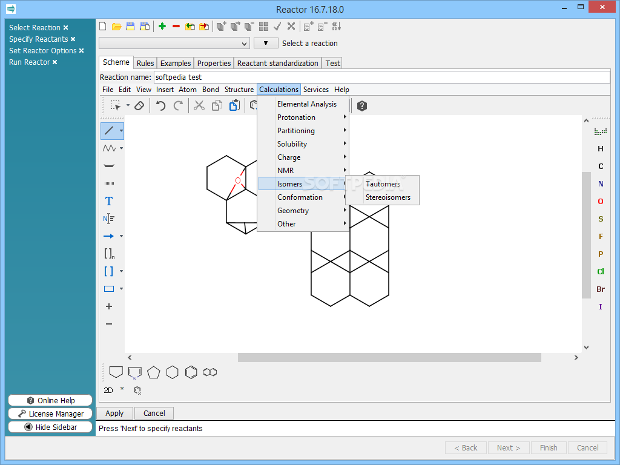The image size is (620, 465).
Task: Expand the bond tool dropdown arrow
Action: coord(121,131)
